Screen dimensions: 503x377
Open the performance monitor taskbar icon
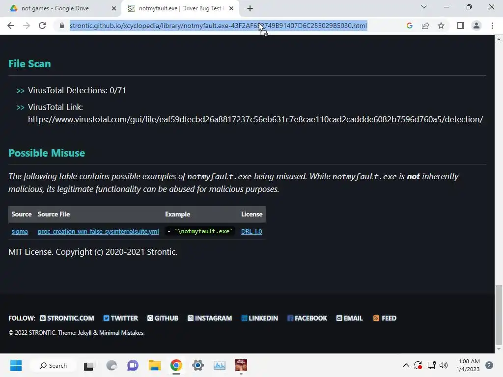(x=220, y=365)
